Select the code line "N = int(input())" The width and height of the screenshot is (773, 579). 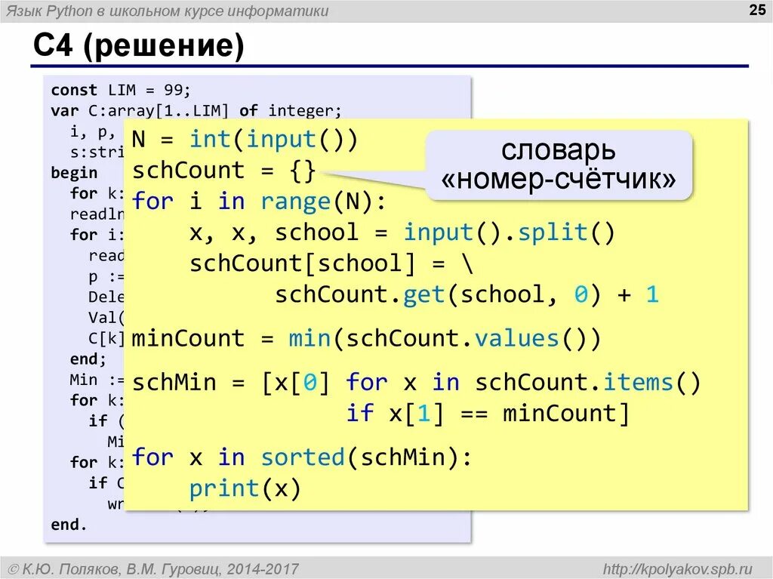(245, 139)
